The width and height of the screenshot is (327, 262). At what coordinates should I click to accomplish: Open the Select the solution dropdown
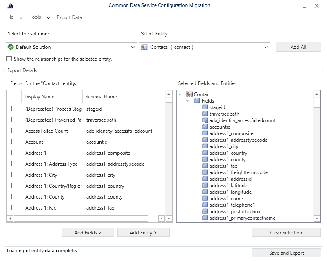[133, 47]
